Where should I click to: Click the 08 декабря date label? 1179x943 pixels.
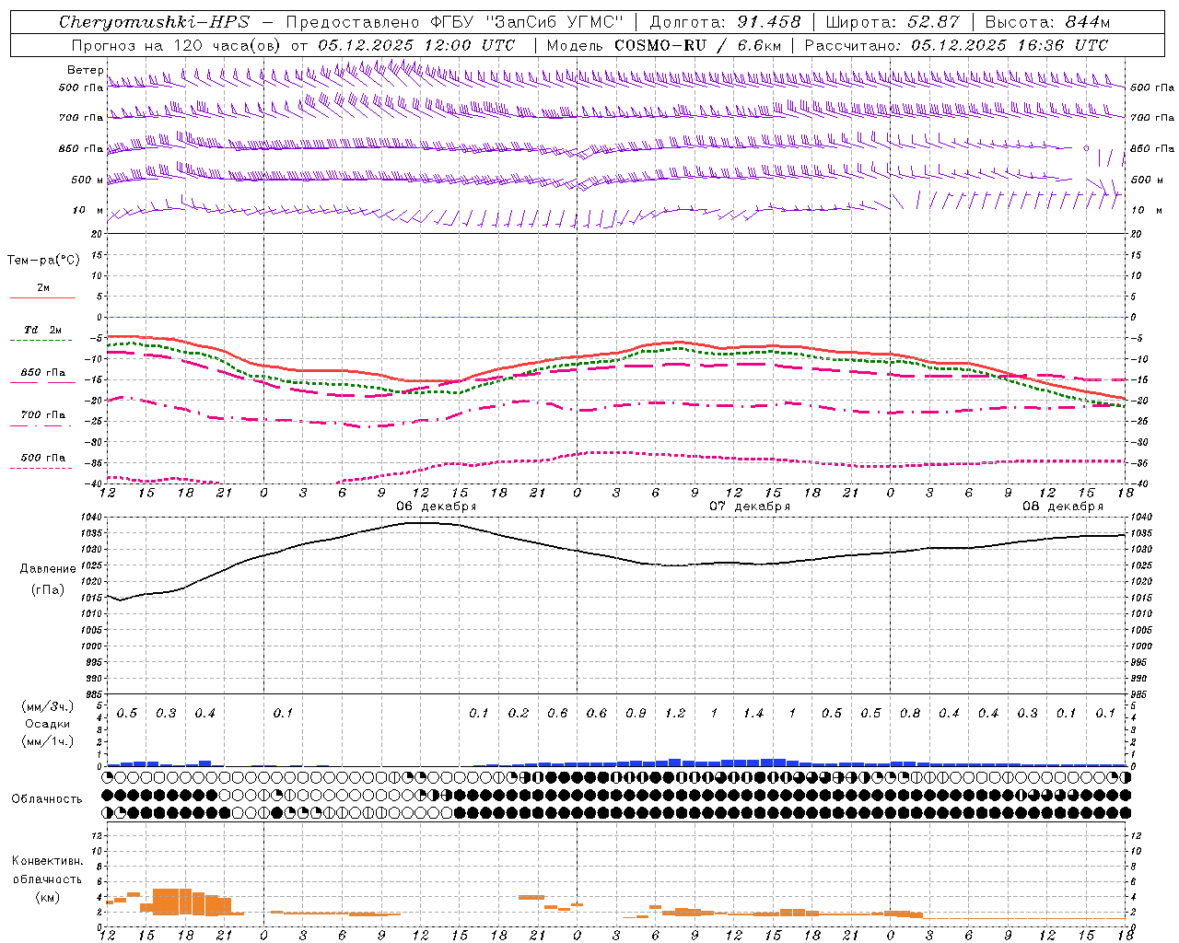click(1063, 506)
